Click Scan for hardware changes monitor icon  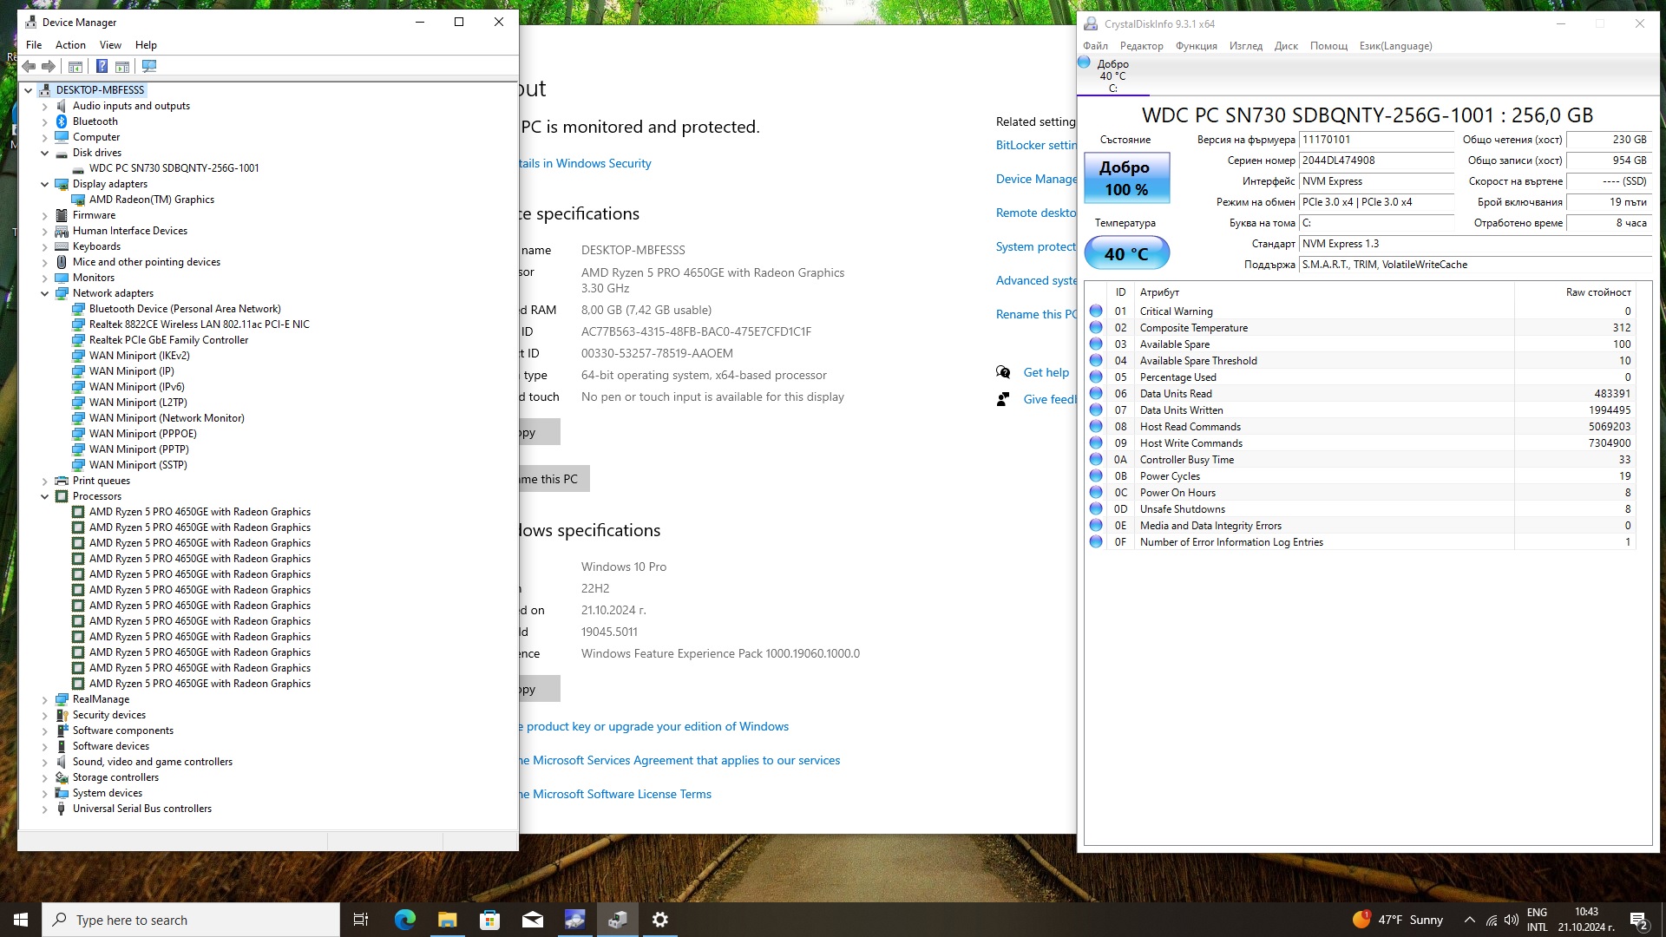pos(149,66)
